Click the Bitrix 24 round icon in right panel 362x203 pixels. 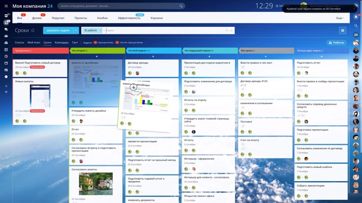pos(356,35)
